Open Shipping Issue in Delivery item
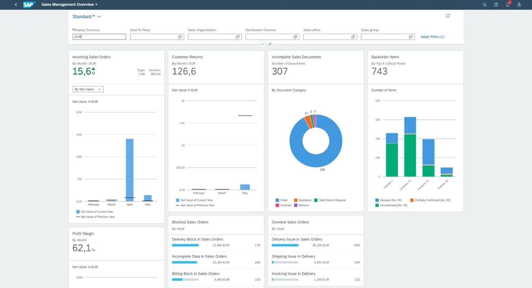The width and height of the screenshot is (532, 288). pyautogui.click(x=316, y=259)
